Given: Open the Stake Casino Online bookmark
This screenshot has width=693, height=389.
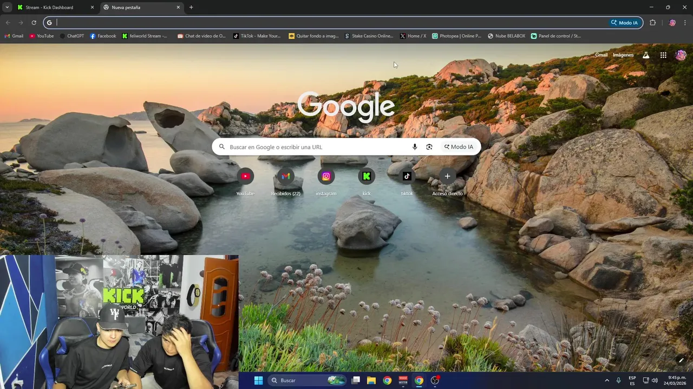Looking at the screenshot, I should pos(369,36).
